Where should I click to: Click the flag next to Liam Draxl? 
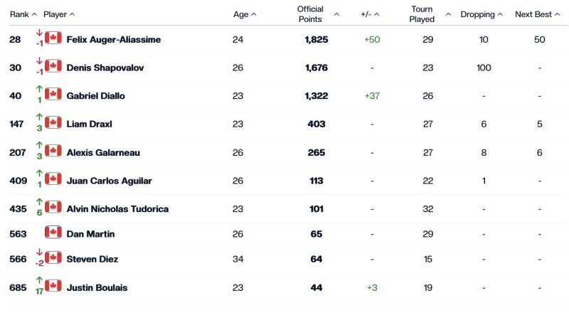pos(53,123)
